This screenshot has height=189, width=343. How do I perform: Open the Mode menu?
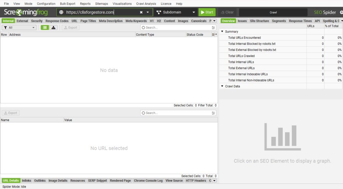tap(28, 4)
